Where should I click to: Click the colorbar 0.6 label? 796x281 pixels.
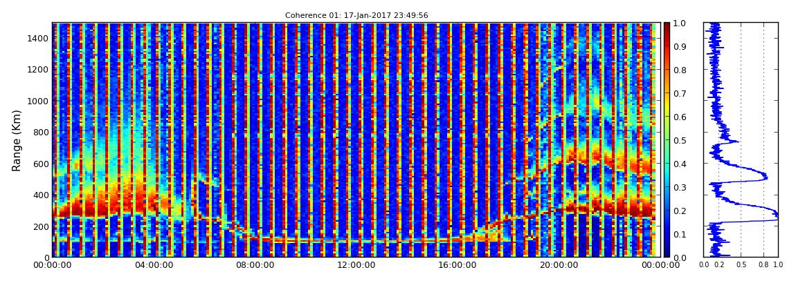pyautogui.click(x=679, y=117)
